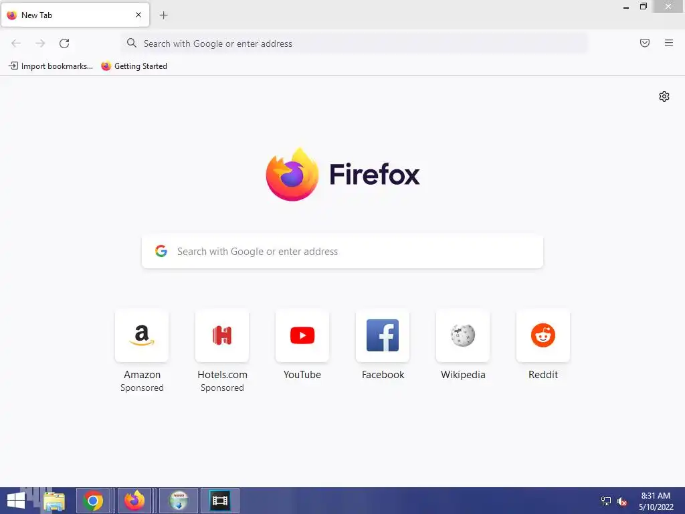Click the network tray icon
The height and width of the screenshot is (514, 685).
[606, 501]
